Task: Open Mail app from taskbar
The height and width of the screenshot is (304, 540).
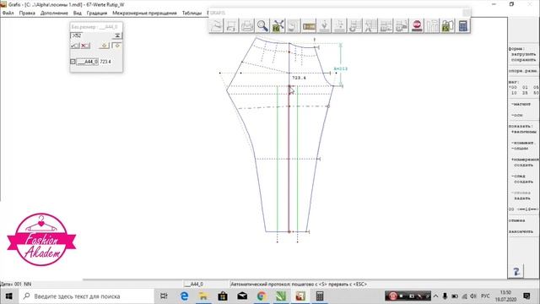Action: click(242, 296)
